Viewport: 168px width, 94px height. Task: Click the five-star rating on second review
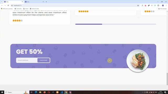point(83,11)
